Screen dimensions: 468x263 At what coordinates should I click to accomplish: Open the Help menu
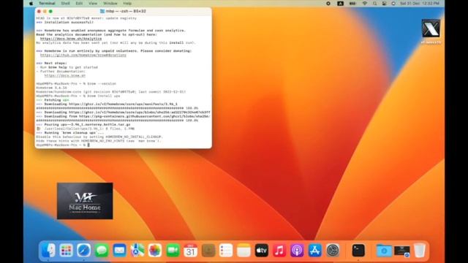point(127,3)
